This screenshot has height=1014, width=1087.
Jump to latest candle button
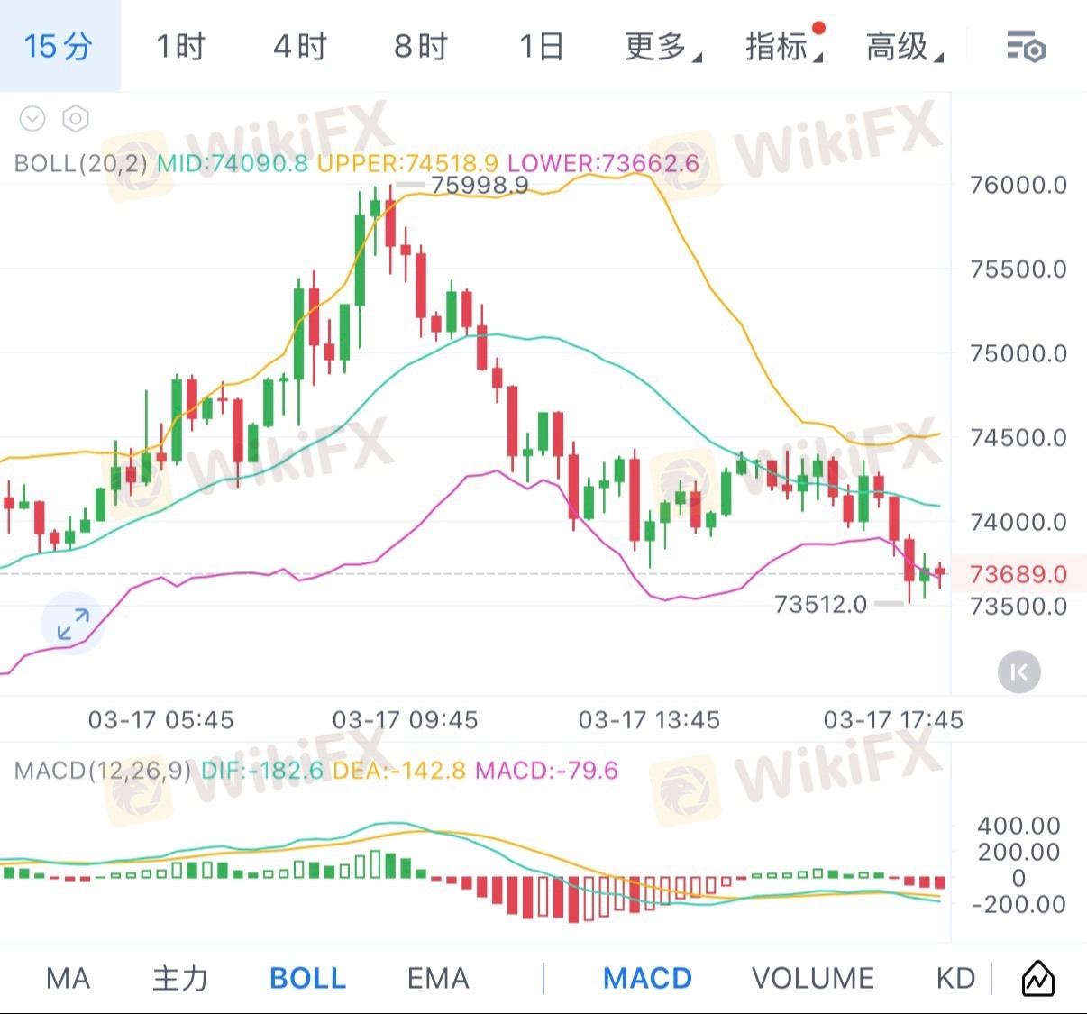coord(1018,671)
